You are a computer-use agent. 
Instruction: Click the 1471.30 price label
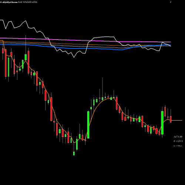click(178, 137)
